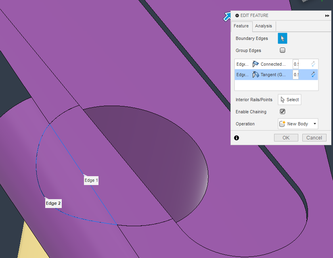The width and height of the screenshot is (333, 258).
Task: Edit the weight field in Tangent row
Action: (295, 75)
